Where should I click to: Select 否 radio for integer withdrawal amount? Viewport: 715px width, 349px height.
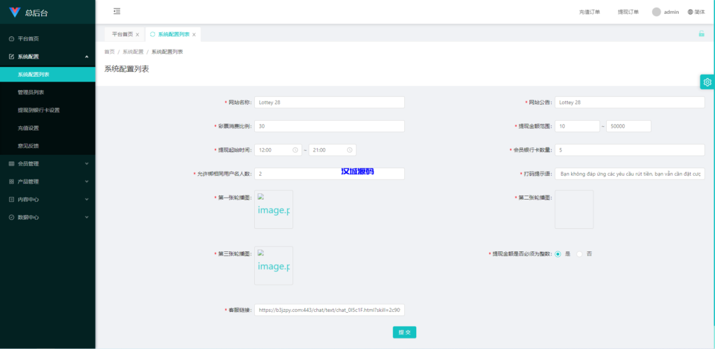coord(580,254)
